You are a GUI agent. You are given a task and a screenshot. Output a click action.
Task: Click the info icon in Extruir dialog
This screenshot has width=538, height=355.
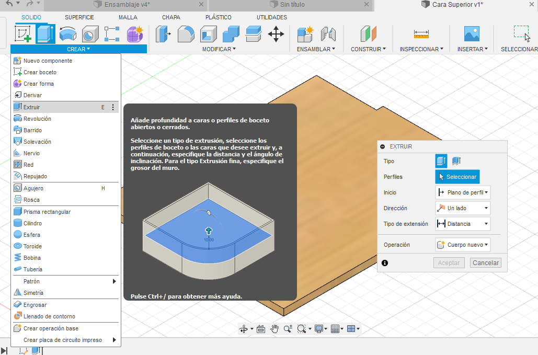(x=385, y=263)
